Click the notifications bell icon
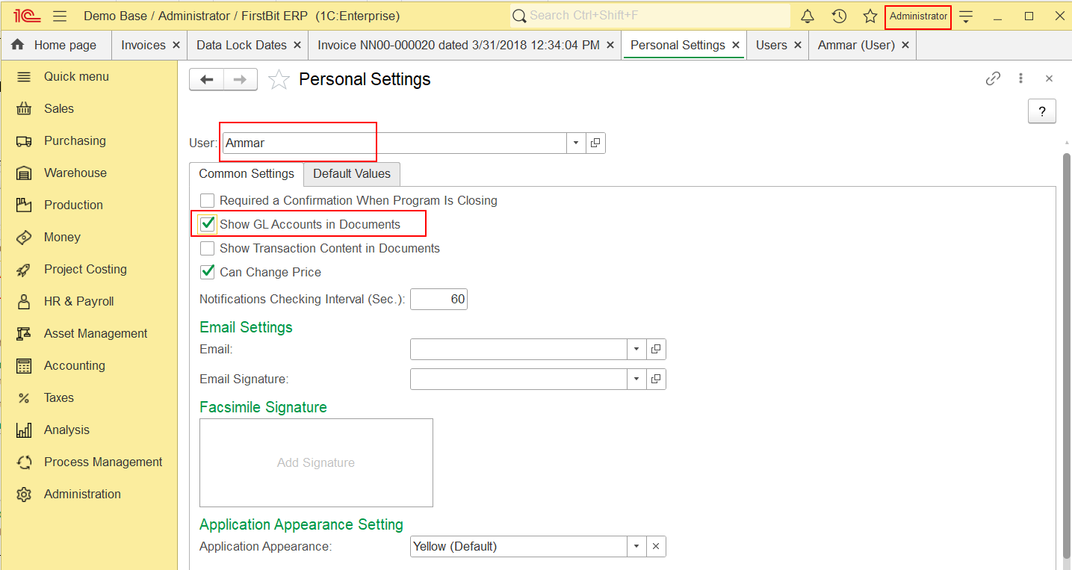The image size is (1072, 570). pos(808,16)
